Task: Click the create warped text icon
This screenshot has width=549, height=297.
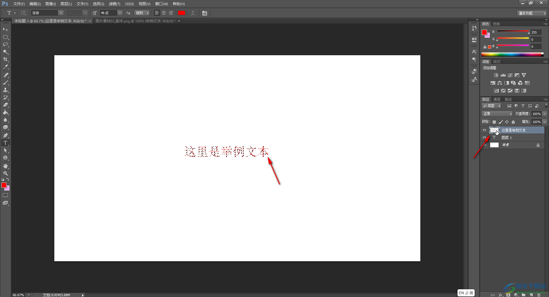Action: click(193, 13)
